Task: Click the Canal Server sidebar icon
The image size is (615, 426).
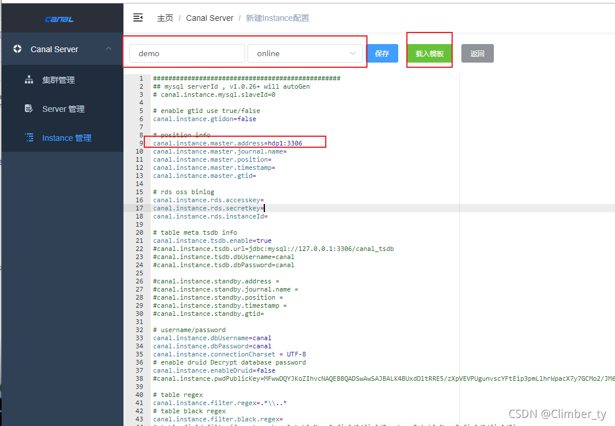Action: [17, 49]
